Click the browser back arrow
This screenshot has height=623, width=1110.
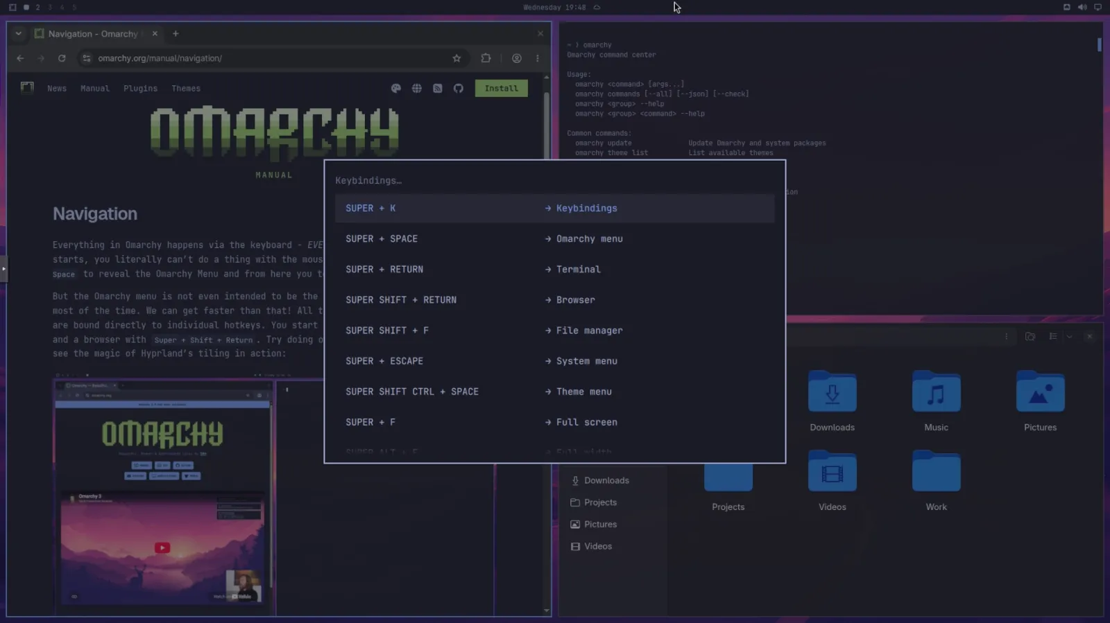coord(20,58)
